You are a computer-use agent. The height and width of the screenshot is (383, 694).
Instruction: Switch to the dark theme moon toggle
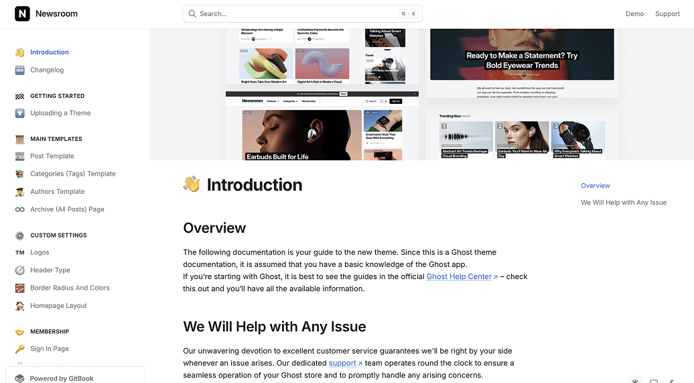click(x=672, y=381)
